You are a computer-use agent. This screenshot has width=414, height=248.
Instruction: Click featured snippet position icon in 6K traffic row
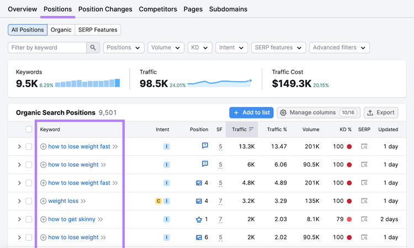click(205, 164)
